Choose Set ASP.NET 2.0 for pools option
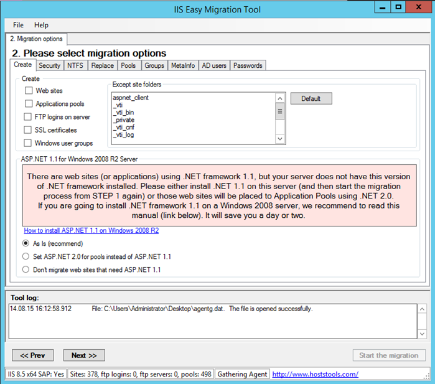The height and width of the screenshot is (384, 435). [26, 256]
